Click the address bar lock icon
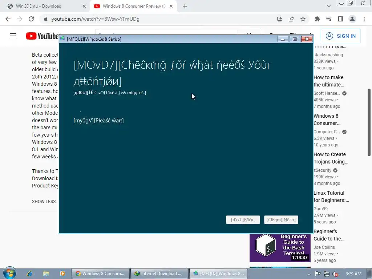 (x=46, y=19)
